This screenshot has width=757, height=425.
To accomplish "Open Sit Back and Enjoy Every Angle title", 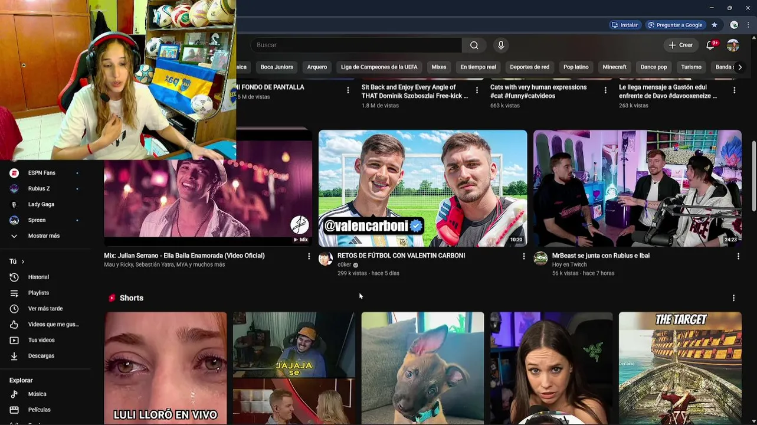I will coord(415,91).
